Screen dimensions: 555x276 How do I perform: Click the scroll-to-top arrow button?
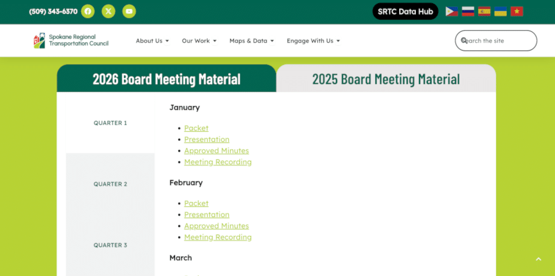[538, 259]
